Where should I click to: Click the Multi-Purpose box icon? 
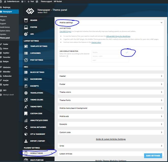click(26, 160)
